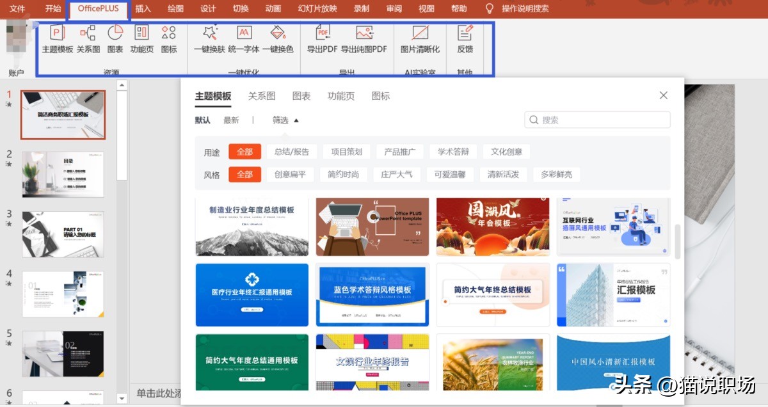Use 一键换色 color bucket icon
This screenshot has width=768, height=407.
[x=278, y=40]
